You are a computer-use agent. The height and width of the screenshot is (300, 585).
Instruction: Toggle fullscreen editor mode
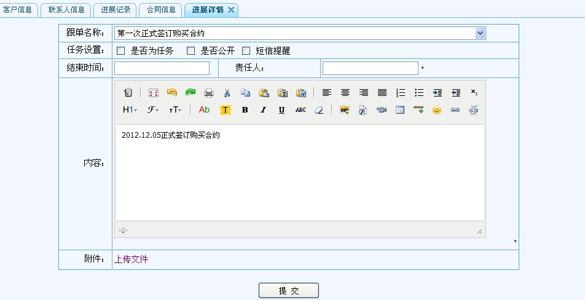[x=154, y=93]
